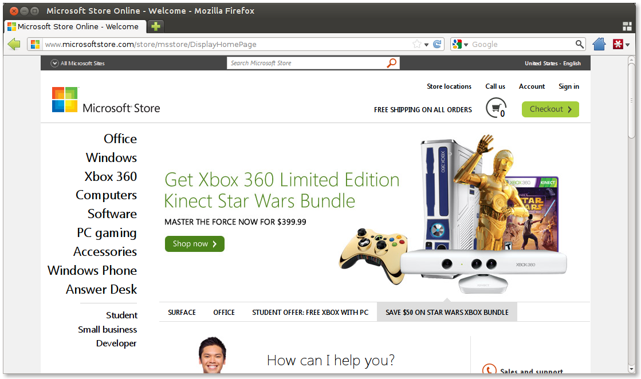Click the red asterisk add-on icon
The height and width of the screenshot is (379, 641).
point(618,44)
